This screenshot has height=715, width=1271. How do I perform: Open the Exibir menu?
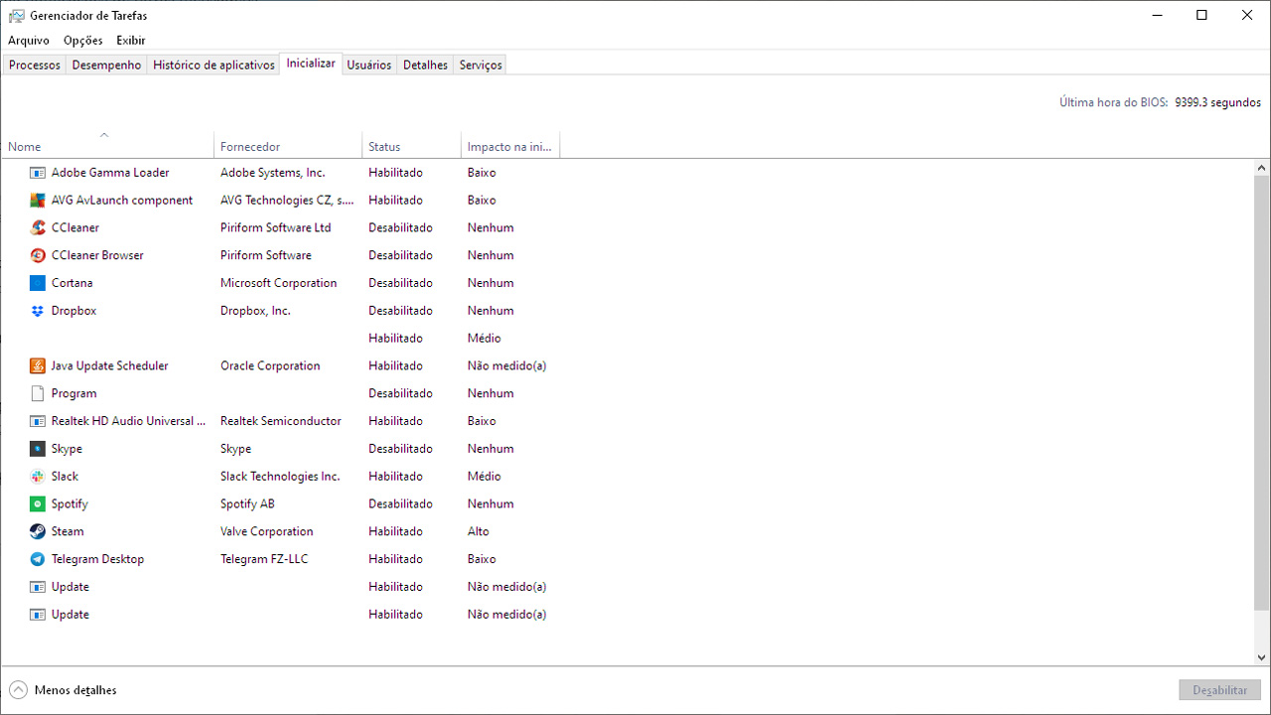coord(131,41)
